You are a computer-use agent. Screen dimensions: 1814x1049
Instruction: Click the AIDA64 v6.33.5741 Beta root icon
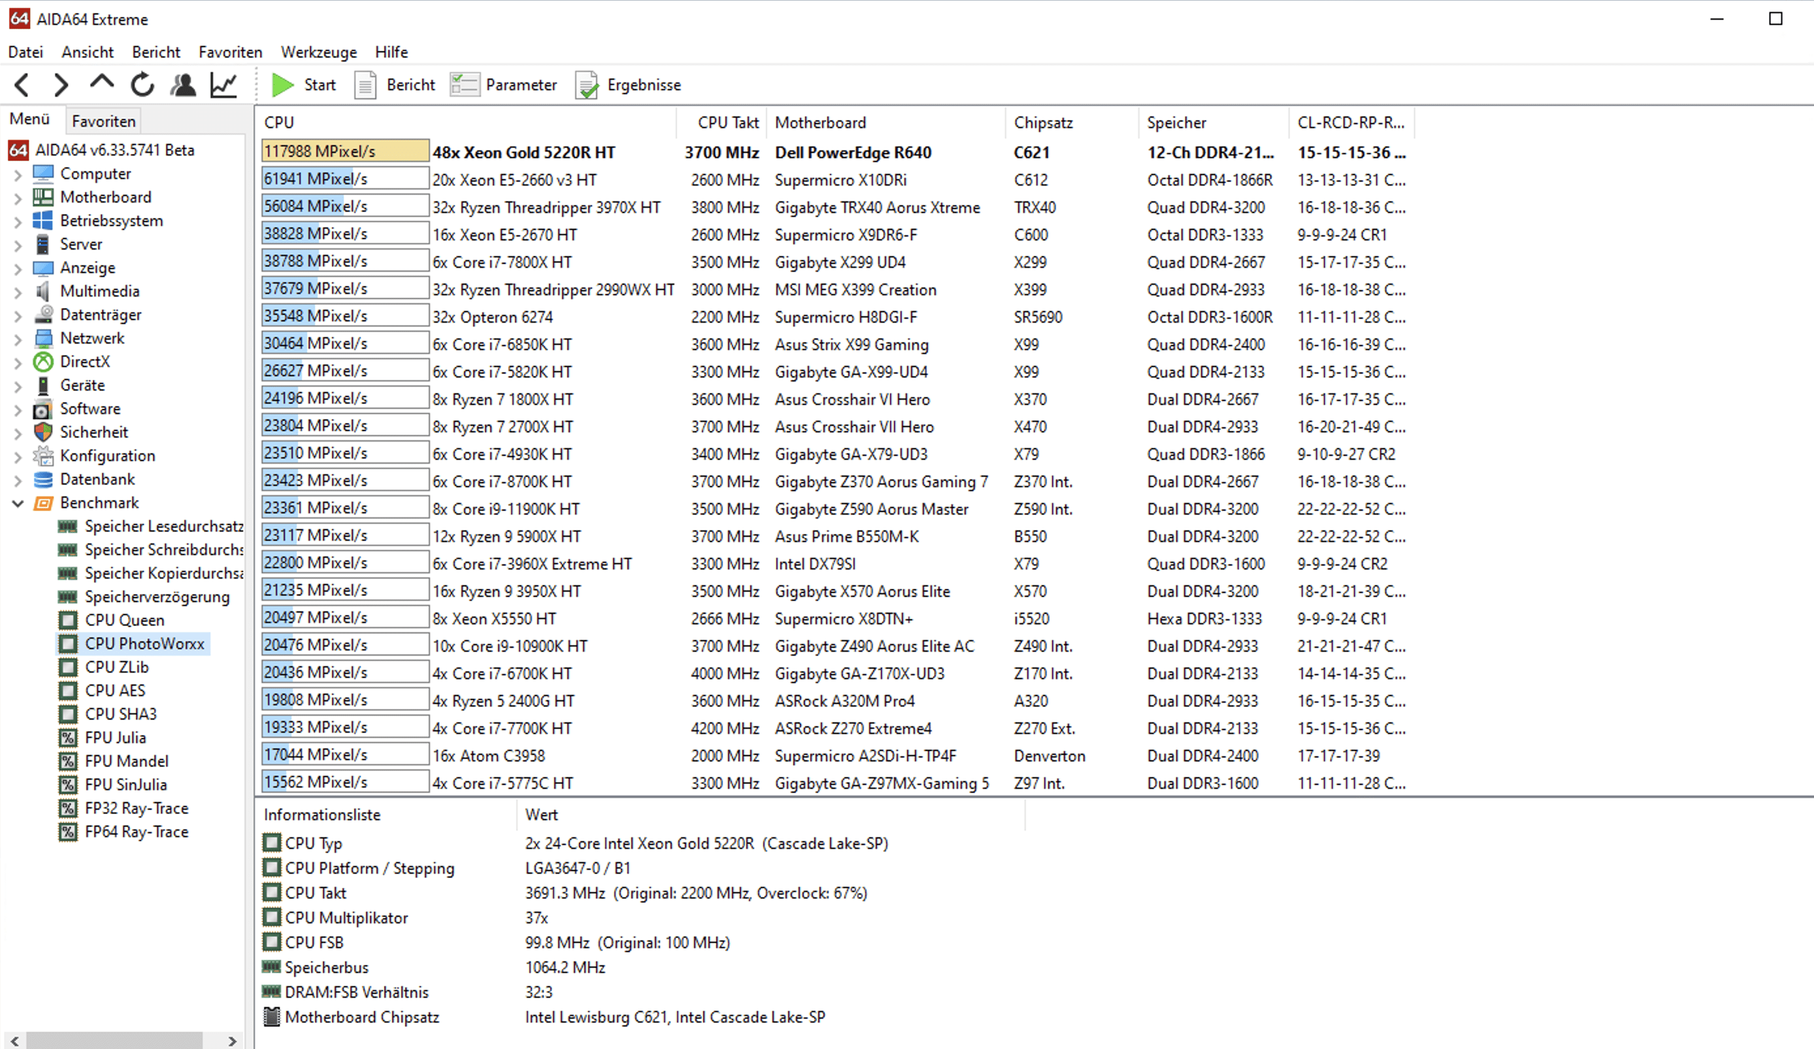point(19,150)
